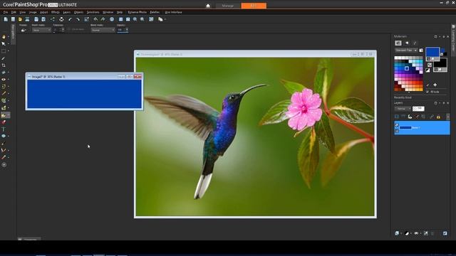Select the Straighten tool

click(x=4, y=73)
